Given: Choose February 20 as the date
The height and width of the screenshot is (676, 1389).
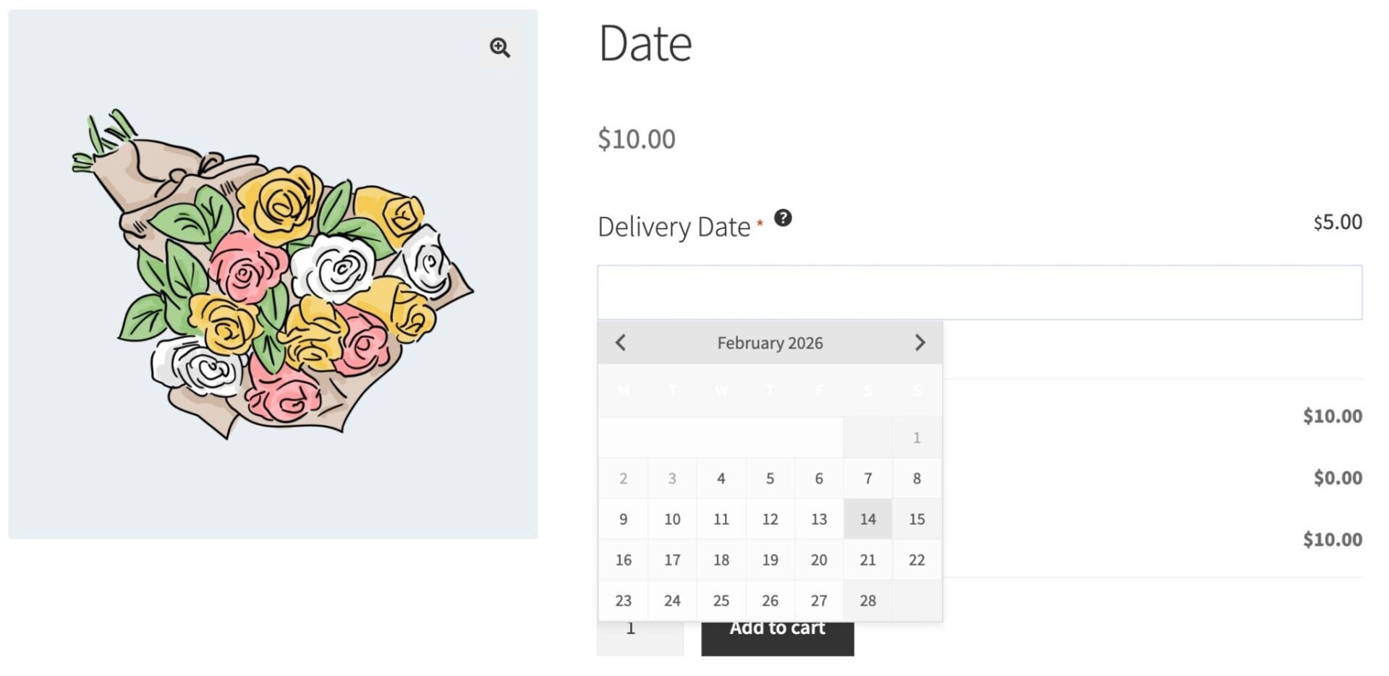Looking at the screenshot, I should pyautogui.click(x=819, y=559).
